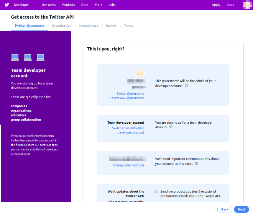Switch to an individual developer account link

pos(128,130)
